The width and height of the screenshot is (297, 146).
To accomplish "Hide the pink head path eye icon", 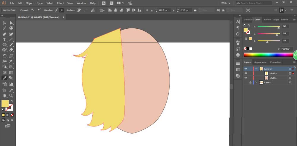I will tap(246, 78).
